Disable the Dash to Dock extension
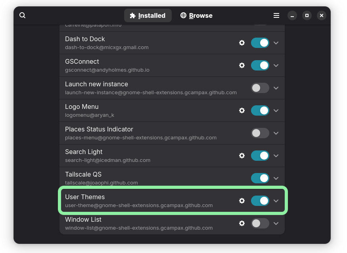 coord(260,43)
